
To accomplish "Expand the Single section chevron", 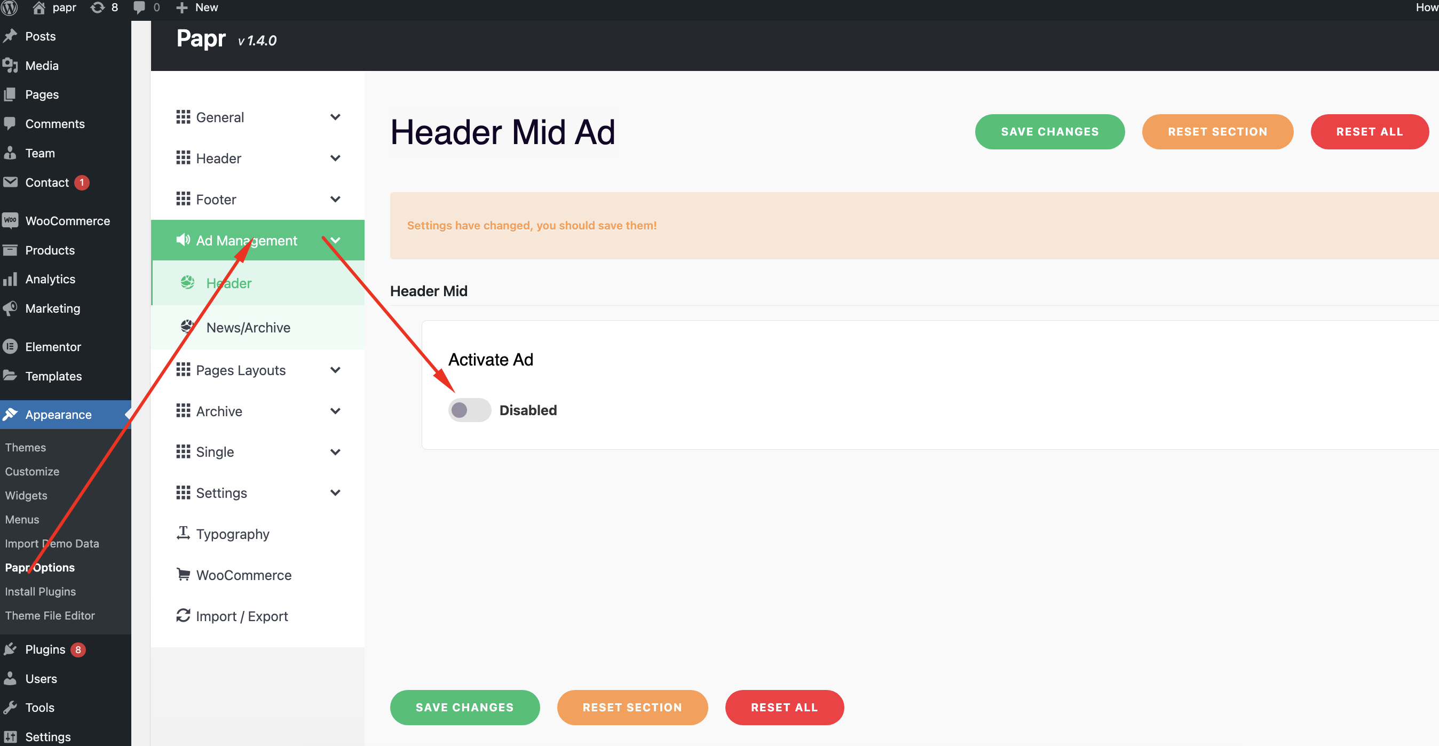I will pos(335,452).
